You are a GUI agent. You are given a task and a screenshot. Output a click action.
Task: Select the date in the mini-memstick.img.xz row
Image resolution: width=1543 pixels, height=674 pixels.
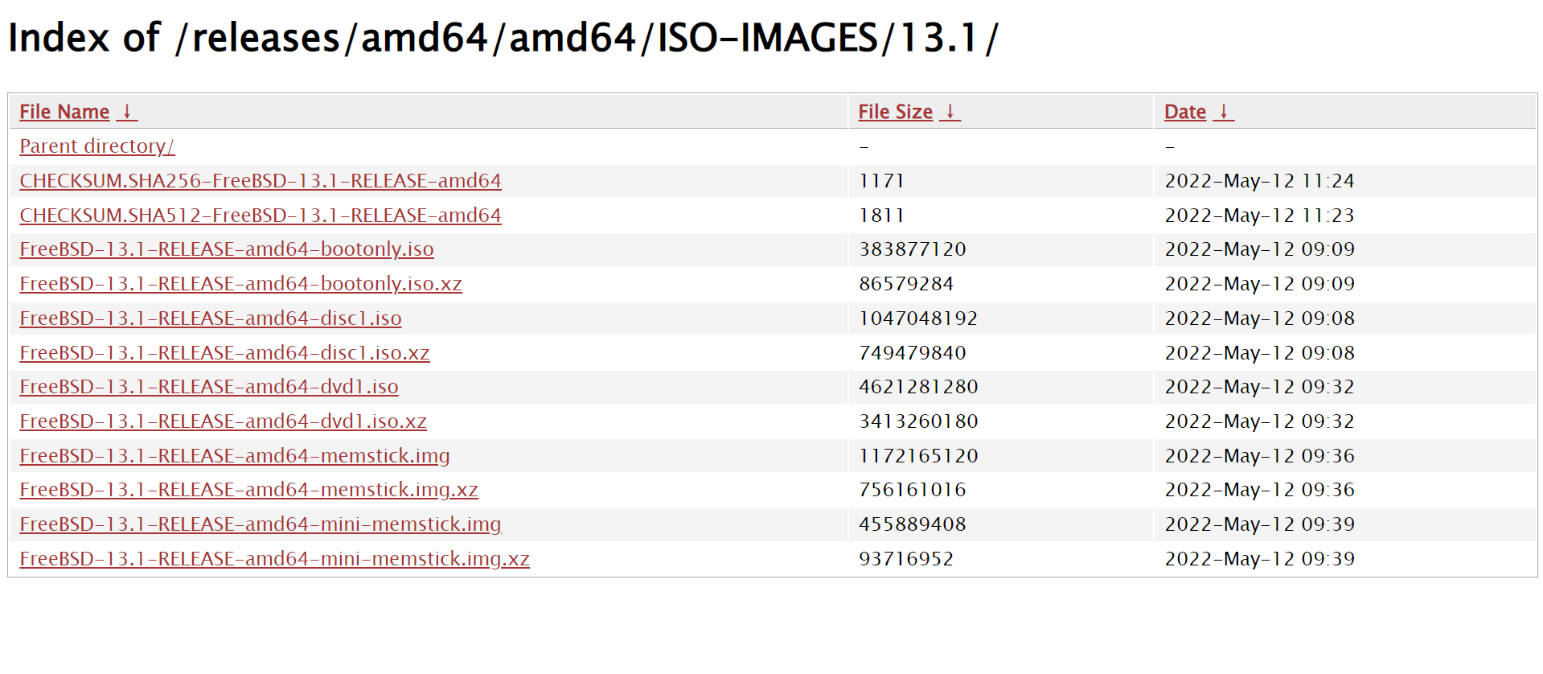pos(1260,559)
